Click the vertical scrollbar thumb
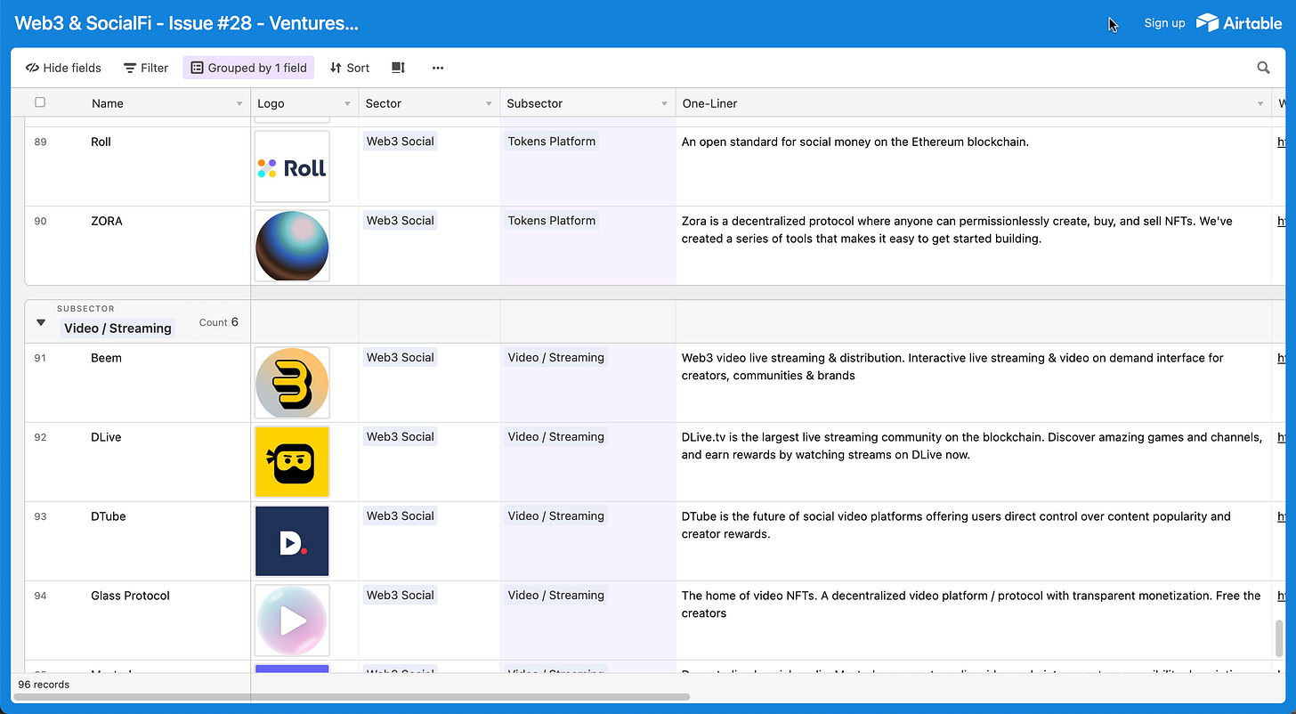Screen dimensions: 1296x714 point(1280,637)
